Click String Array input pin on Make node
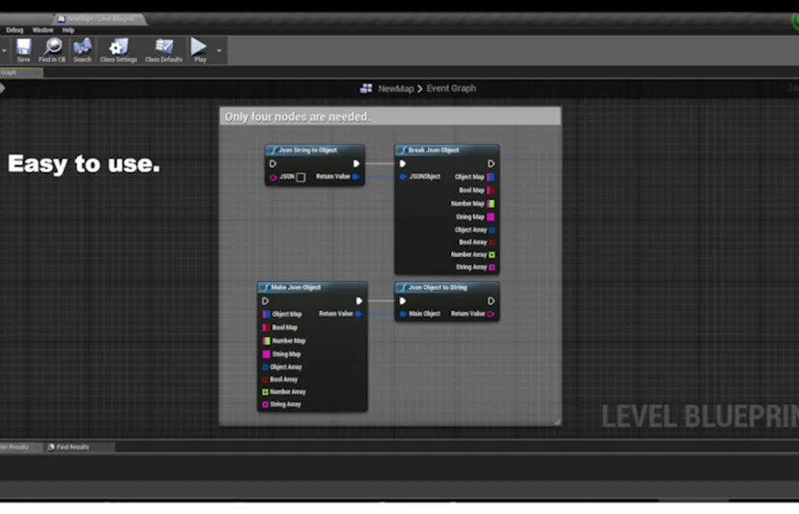Screen dimensions: 799x514 (x=265, y=405)
